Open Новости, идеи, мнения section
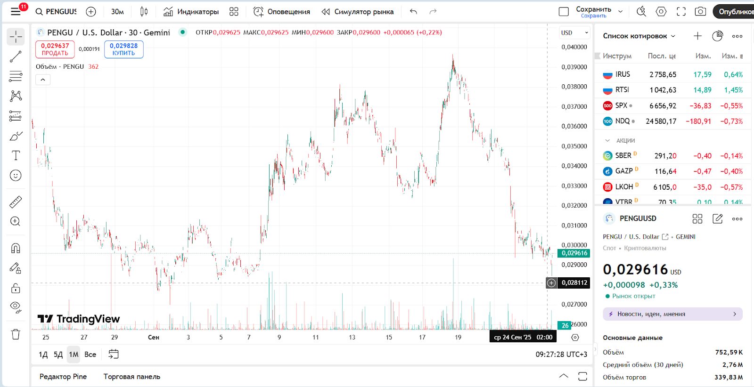Viewport: 754px width, 387px height. pyautogui.click(x=672, y=314)
